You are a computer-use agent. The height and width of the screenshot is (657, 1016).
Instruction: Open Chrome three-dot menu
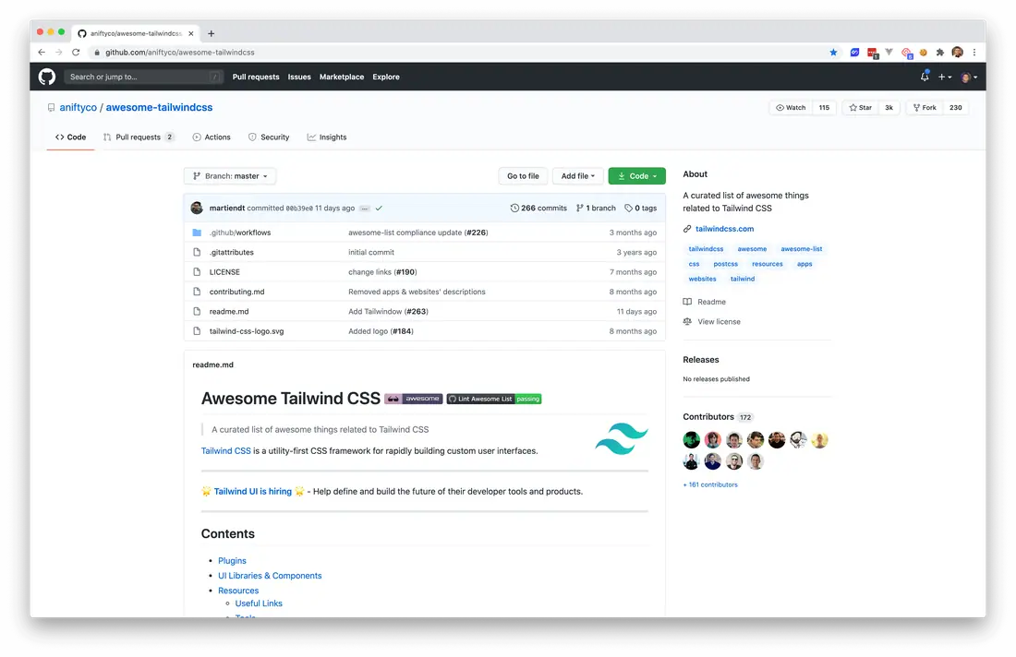coord(974,53)
